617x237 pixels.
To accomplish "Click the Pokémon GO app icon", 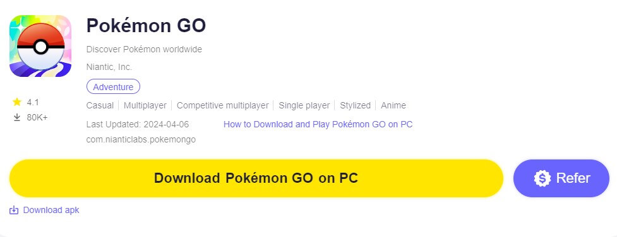I will pos(40,46).
